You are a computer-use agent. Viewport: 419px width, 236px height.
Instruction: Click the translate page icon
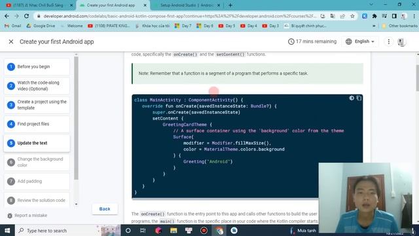click(x=333, y=16)
